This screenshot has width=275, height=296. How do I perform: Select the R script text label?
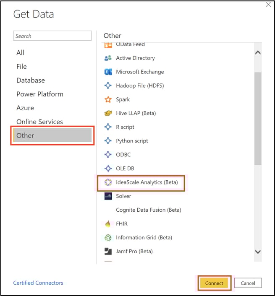(125, 127)
